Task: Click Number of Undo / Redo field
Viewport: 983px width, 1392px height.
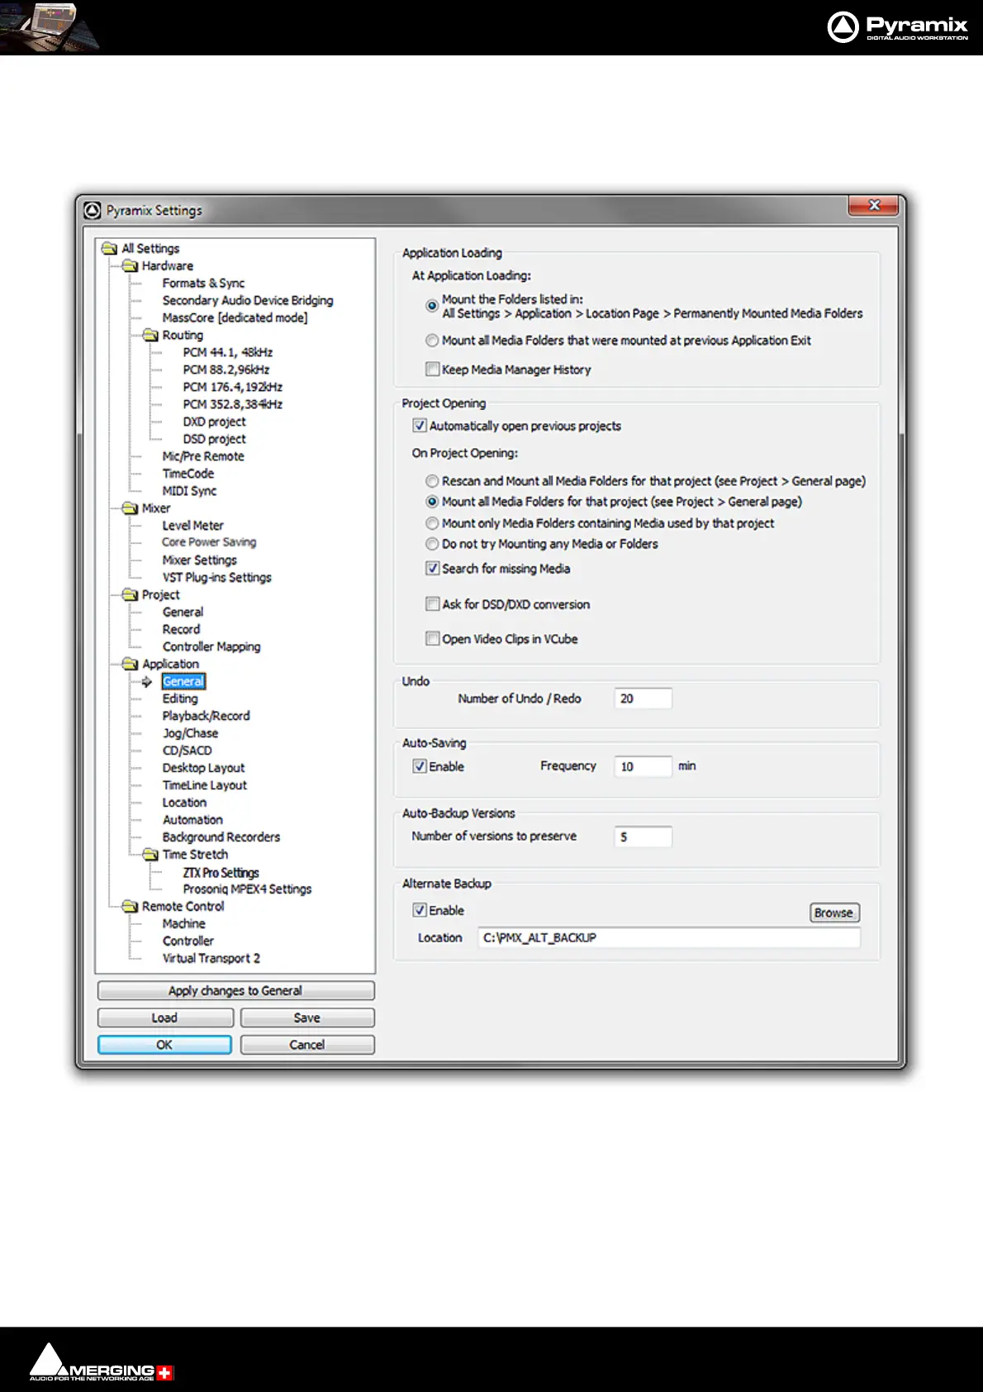Action: (643, 698)
